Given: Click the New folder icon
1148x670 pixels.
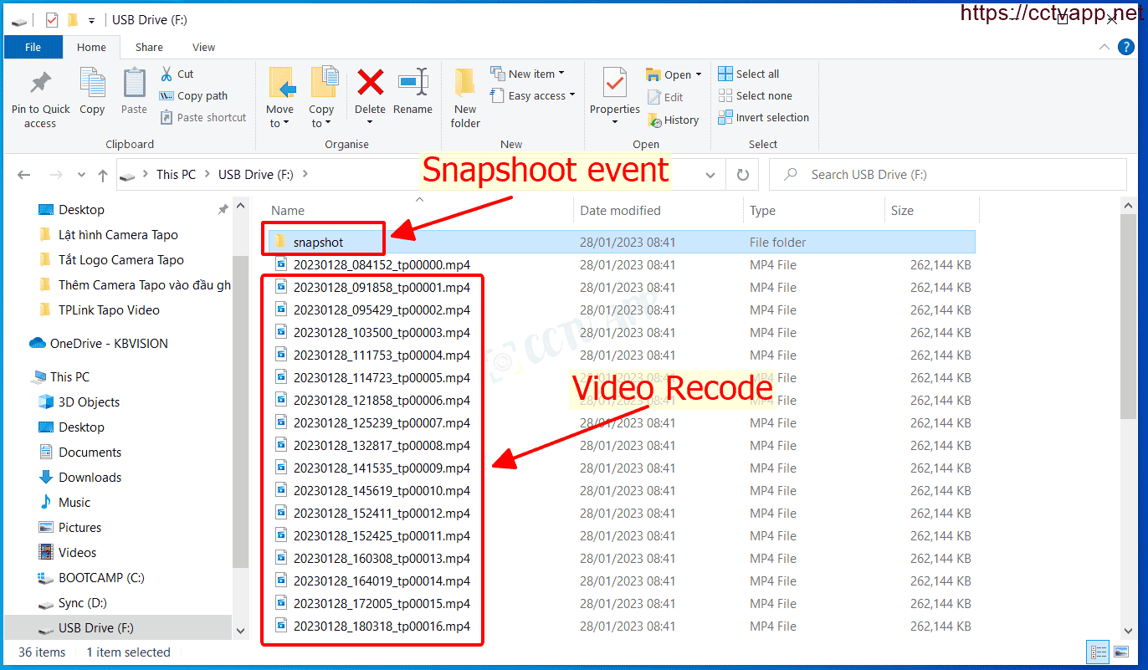Looking at the screenshot, I should 465,84.
